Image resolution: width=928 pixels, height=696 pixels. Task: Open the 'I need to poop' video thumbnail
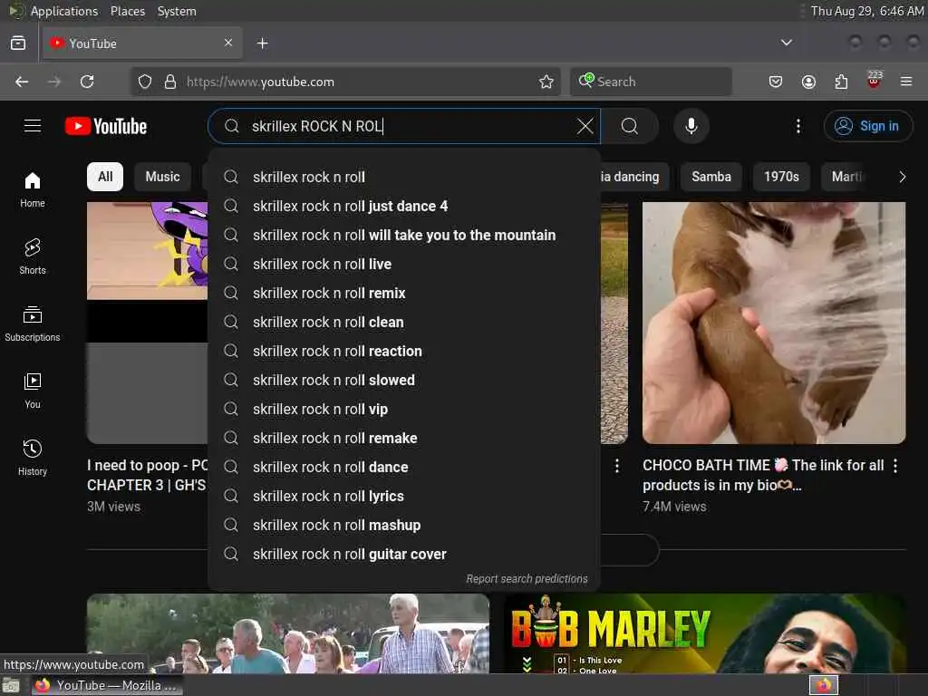tap(148, 324)
